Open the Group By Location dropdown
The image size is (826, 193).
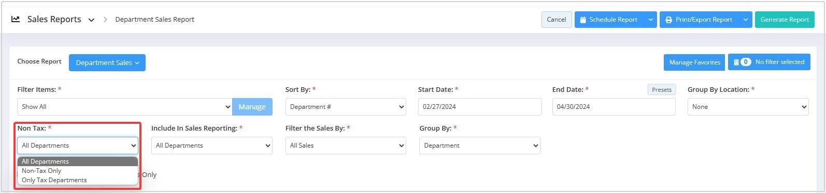point(748,107)
